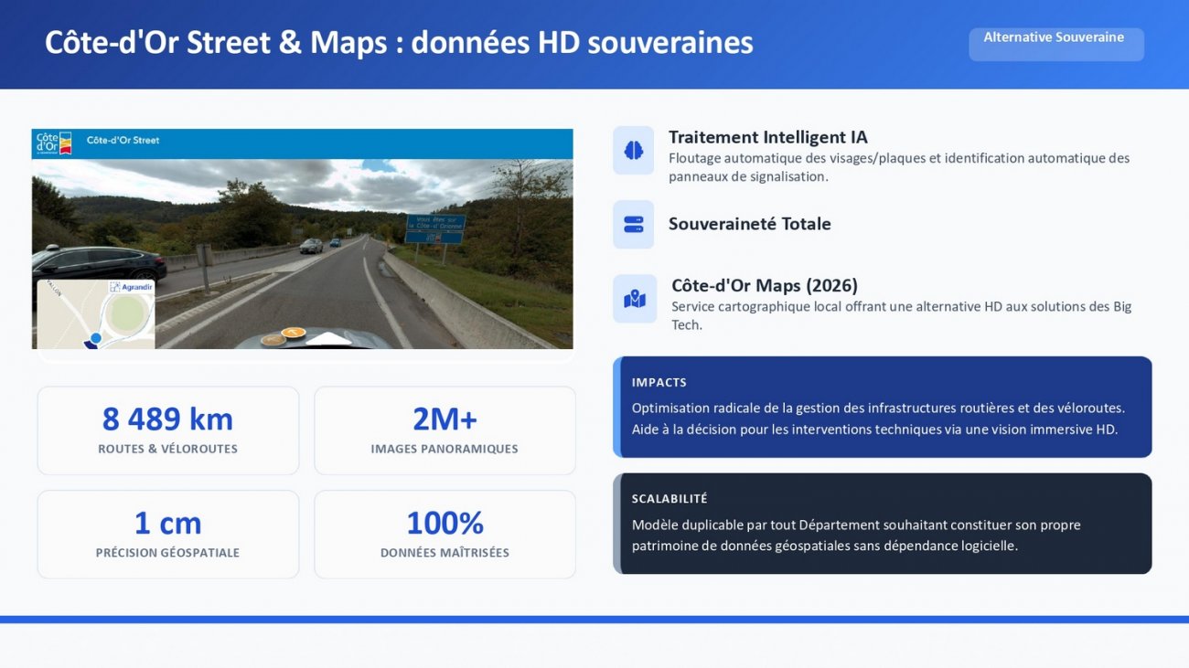This screenshot has height=668, width=1189.
Task: Click the Côte-d'Or logo in viewer header
Action: (53, 143)
